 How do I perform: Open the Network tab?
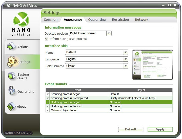[x=141, y=20]
